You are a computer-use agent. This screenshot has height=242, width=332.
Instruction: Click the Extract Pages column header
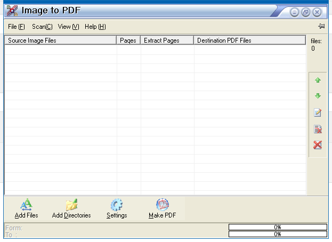[167, 40]
